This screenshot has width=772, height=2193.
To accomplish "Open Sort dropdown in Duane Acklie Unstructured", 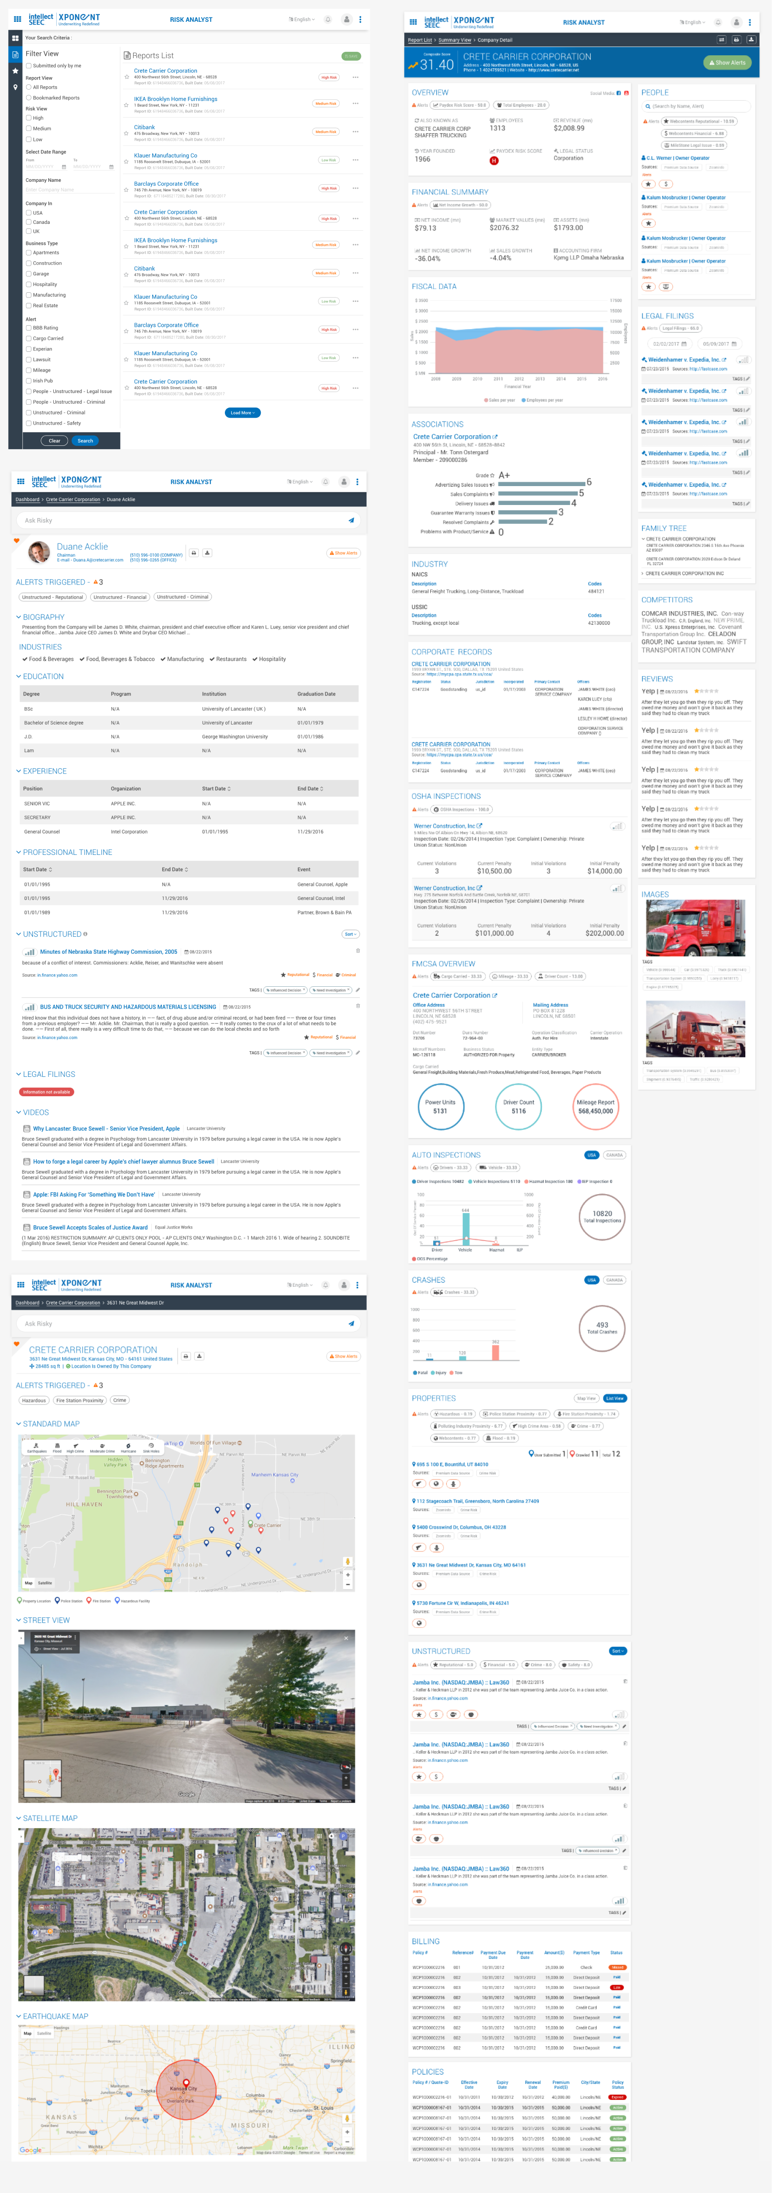I will 351,934.
